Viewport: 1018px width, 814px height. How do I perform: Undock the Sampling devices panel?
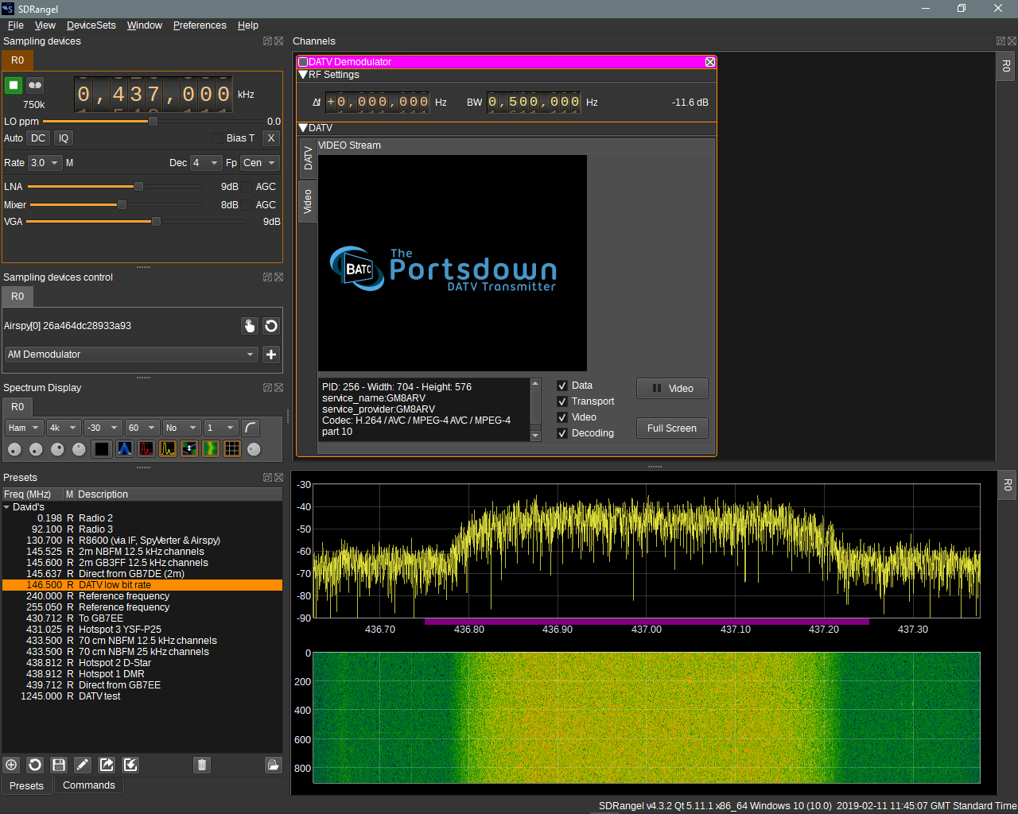[x=268, y=41]
